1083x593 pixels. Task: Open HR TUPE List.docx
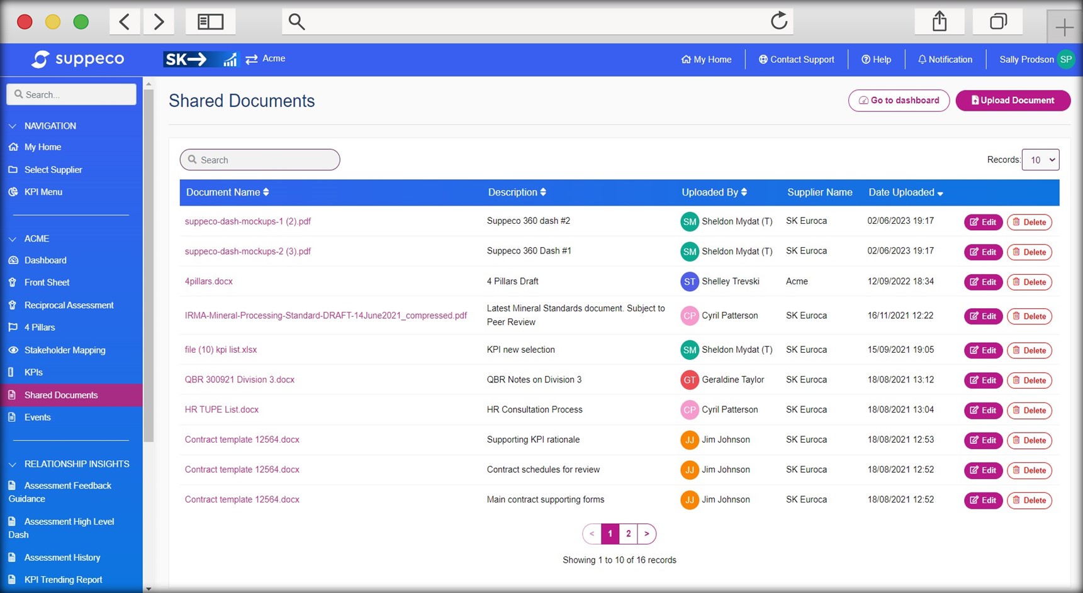pyautogui.click(x=222, y=410)
